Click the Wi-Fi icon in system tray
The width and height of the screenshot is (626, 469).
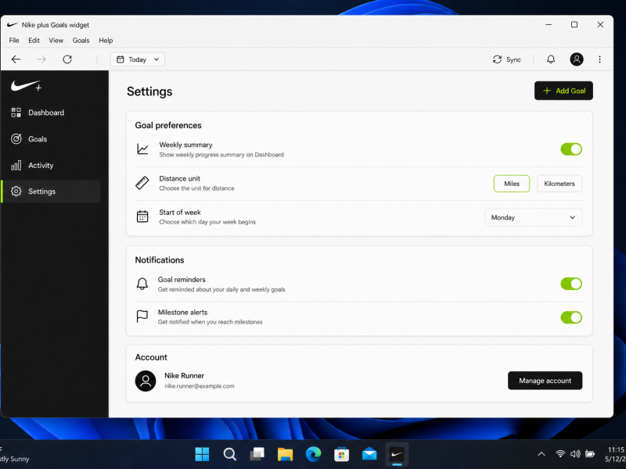tap(560, 454)
